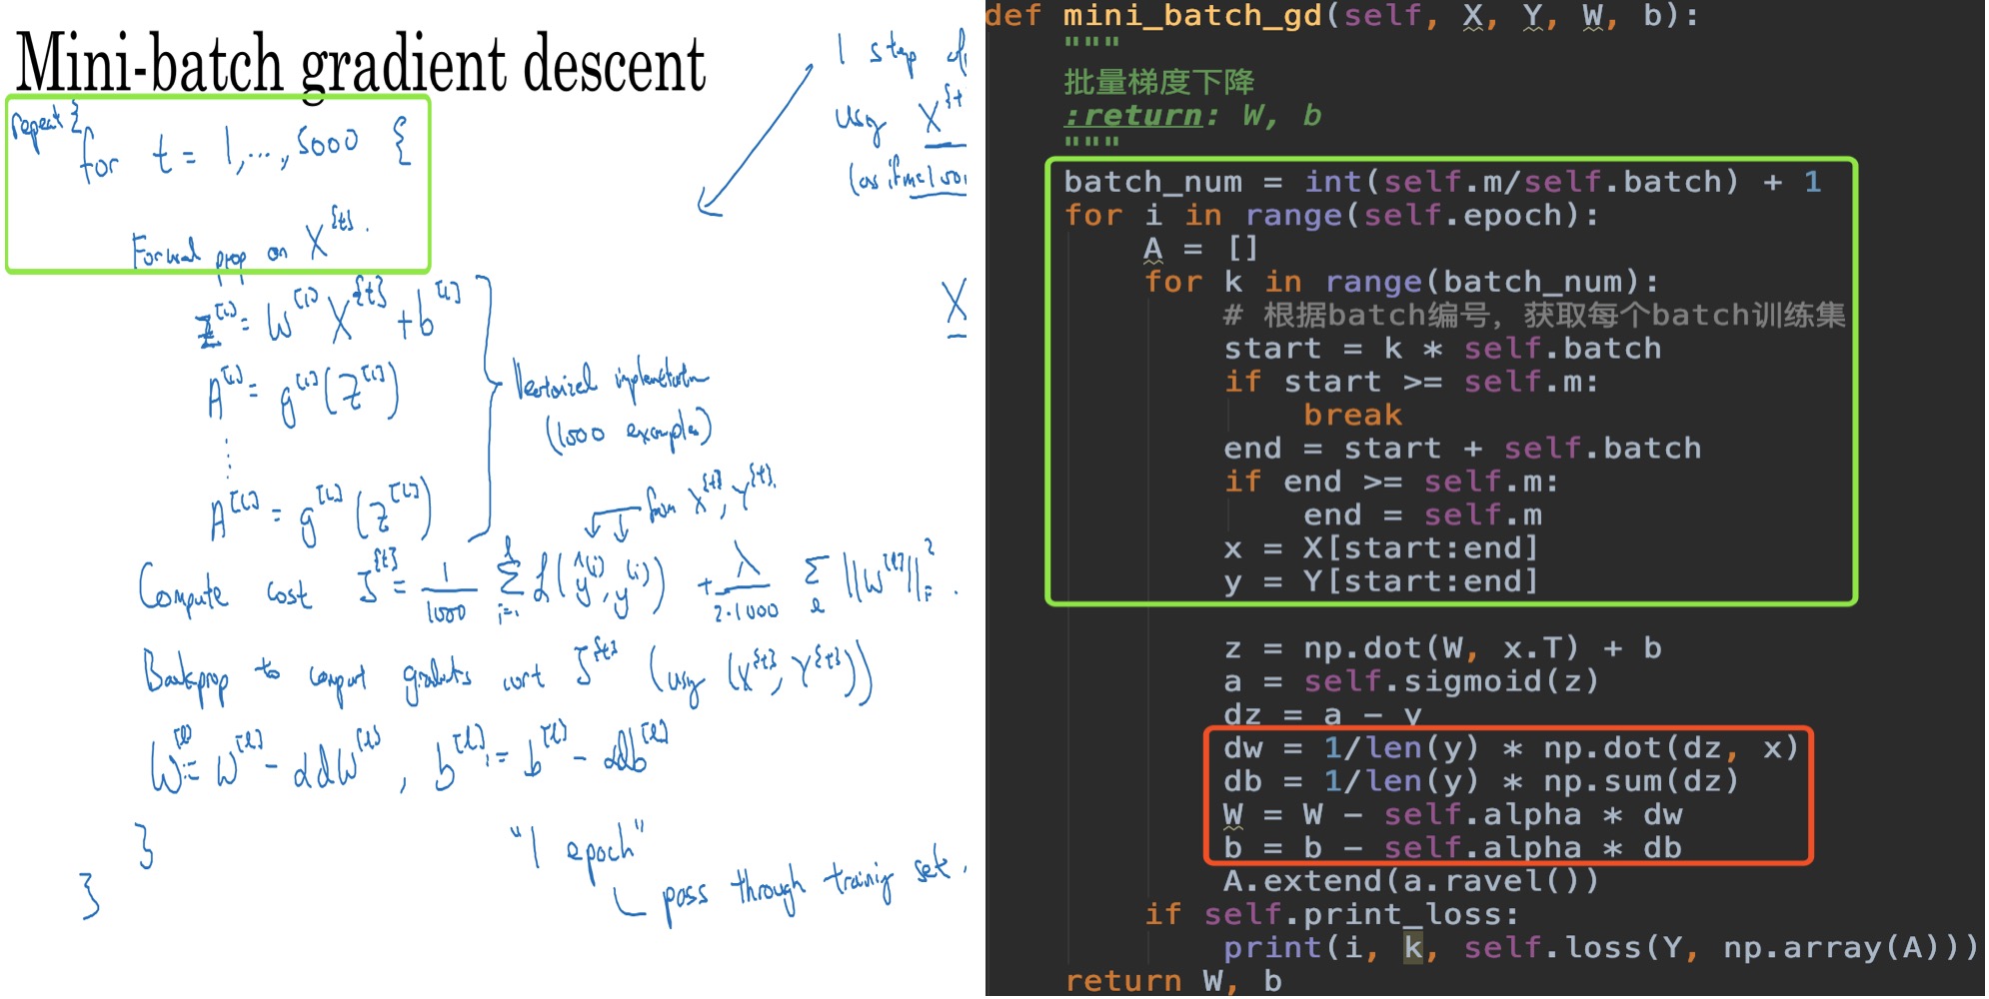
Task: Click the 'end = start + self.batch' line
Action: pyautogui.click(x=1462, y=449)
